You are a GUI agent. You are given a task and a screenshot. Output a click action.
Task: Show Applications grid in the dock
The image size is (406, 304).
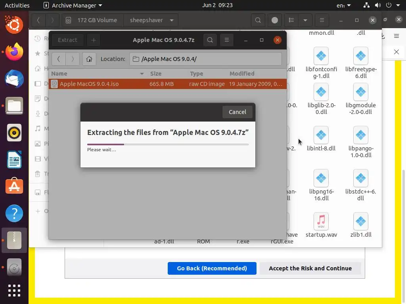(x=14, y=291)
